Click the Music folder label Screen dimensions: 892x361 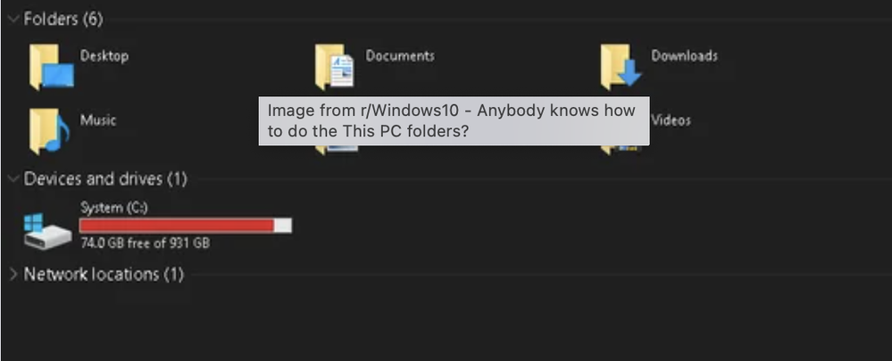[98, 119]
